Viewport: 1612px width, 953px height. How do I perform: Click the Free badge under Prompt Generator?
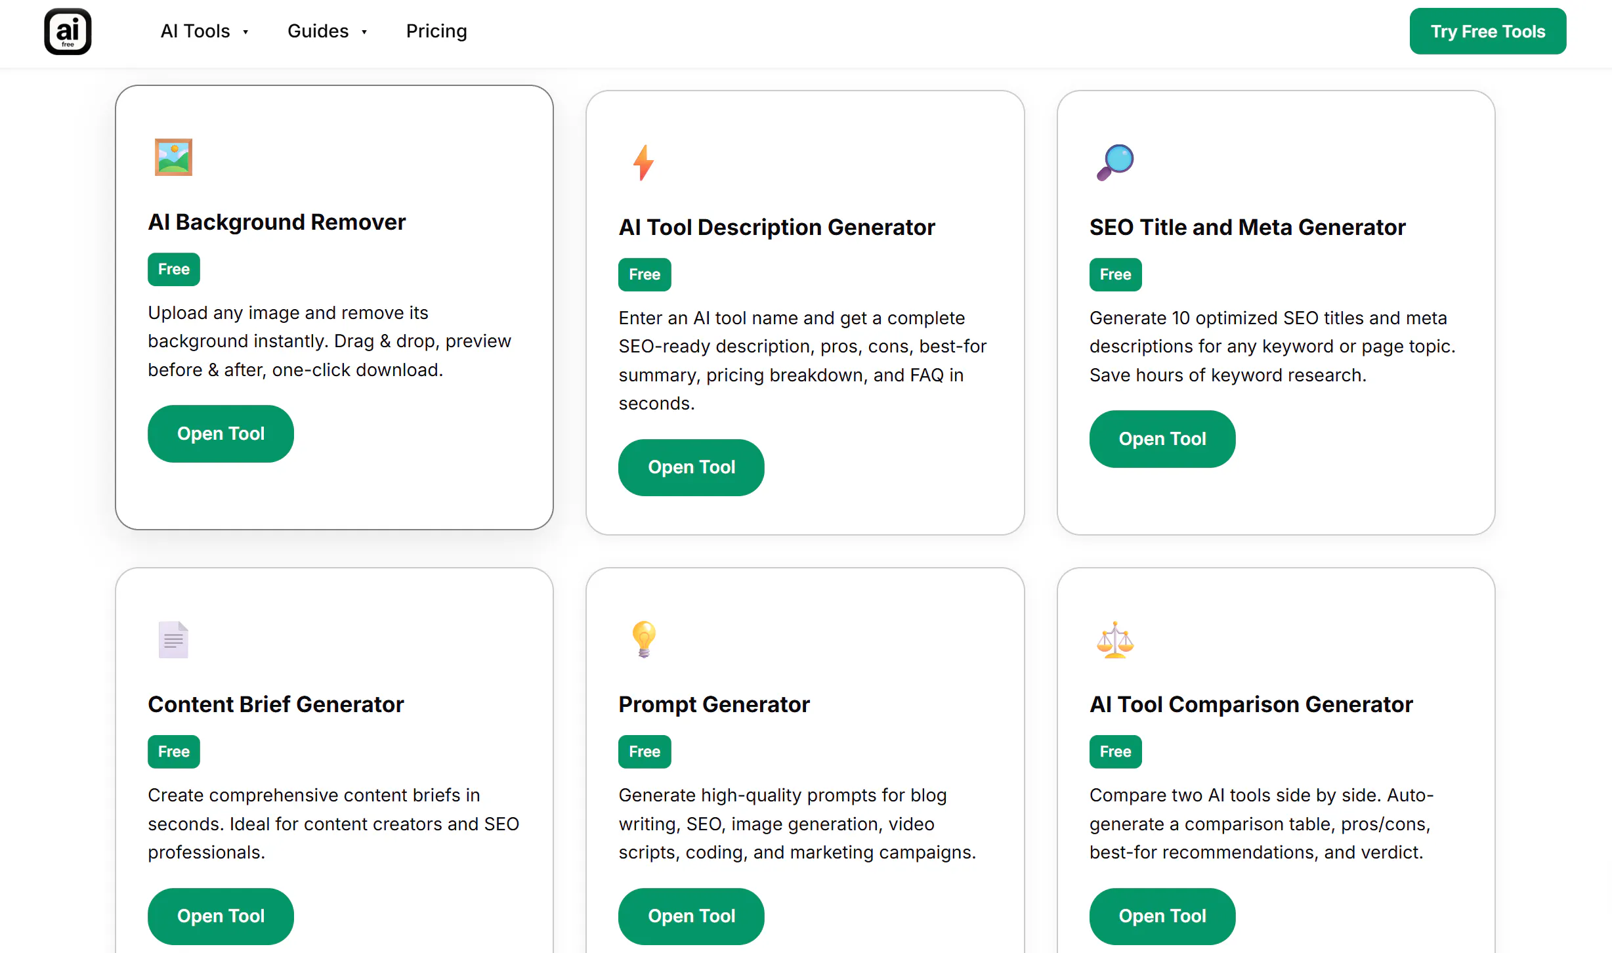point(645,752)
